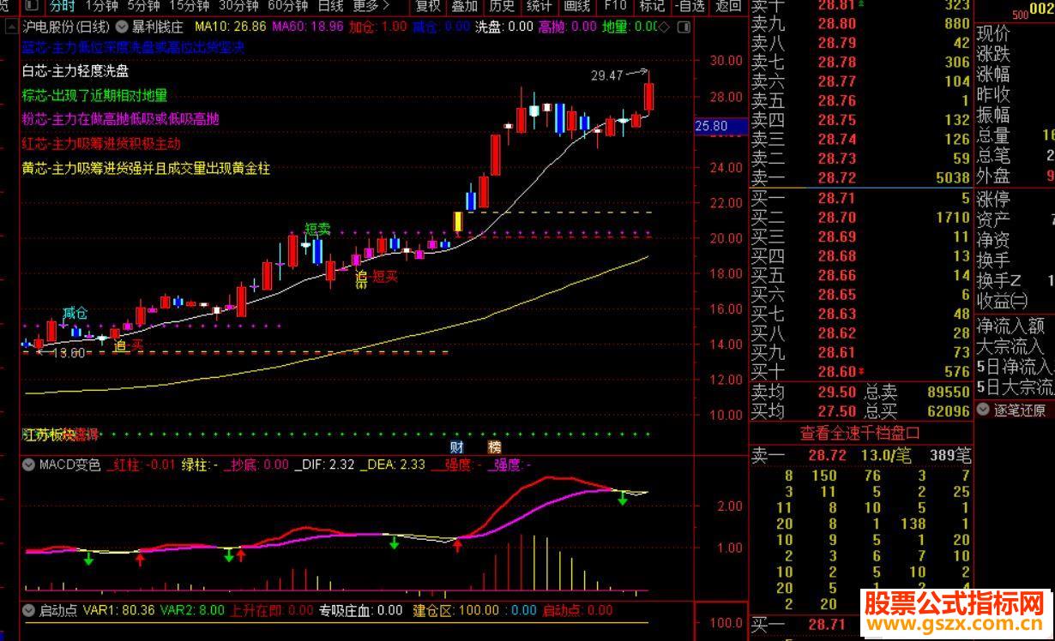Select the 1分钟 period tab
The width and height of the screenshot is (1055, 641).
click(100, 5)
